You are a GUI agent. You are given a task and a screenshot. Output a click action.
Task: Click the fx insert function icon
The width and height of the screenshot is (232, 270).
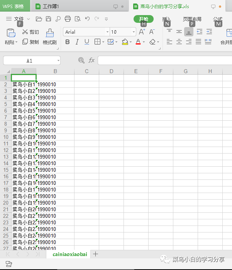pos(91,60)
